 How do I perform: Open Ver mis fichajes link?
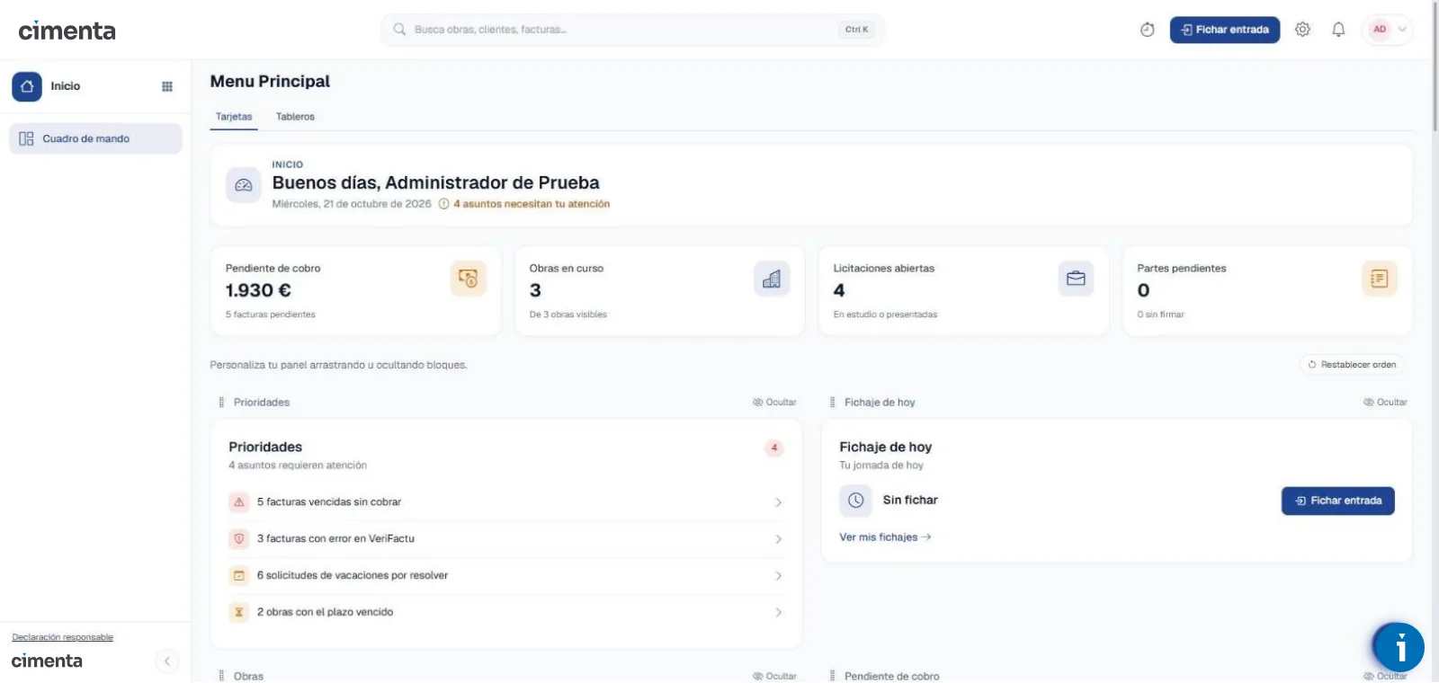[x=885, y=537]
